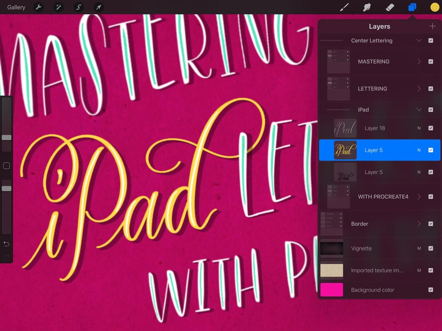Collapse the iPad group chevron
This screenshot has height=331, width=442.
(419, 110)
